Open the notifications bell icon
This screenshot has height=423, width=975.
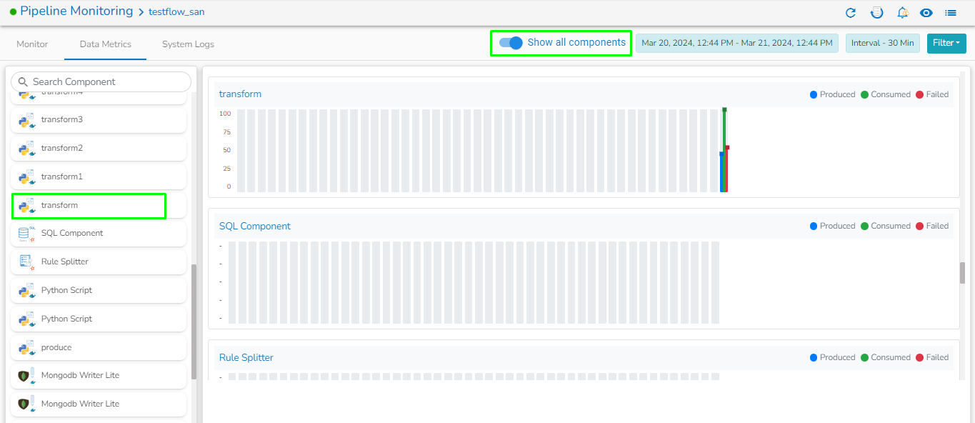[903, 13]
